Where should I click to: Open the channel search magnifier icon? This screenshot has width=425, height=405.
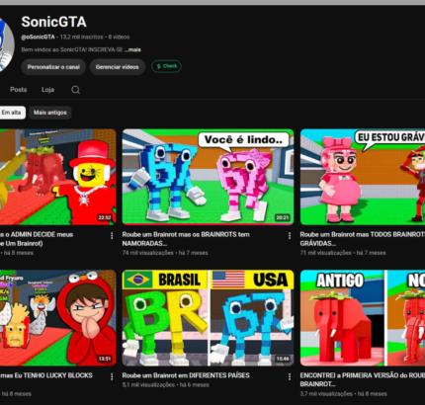click(x=75, y=90)
